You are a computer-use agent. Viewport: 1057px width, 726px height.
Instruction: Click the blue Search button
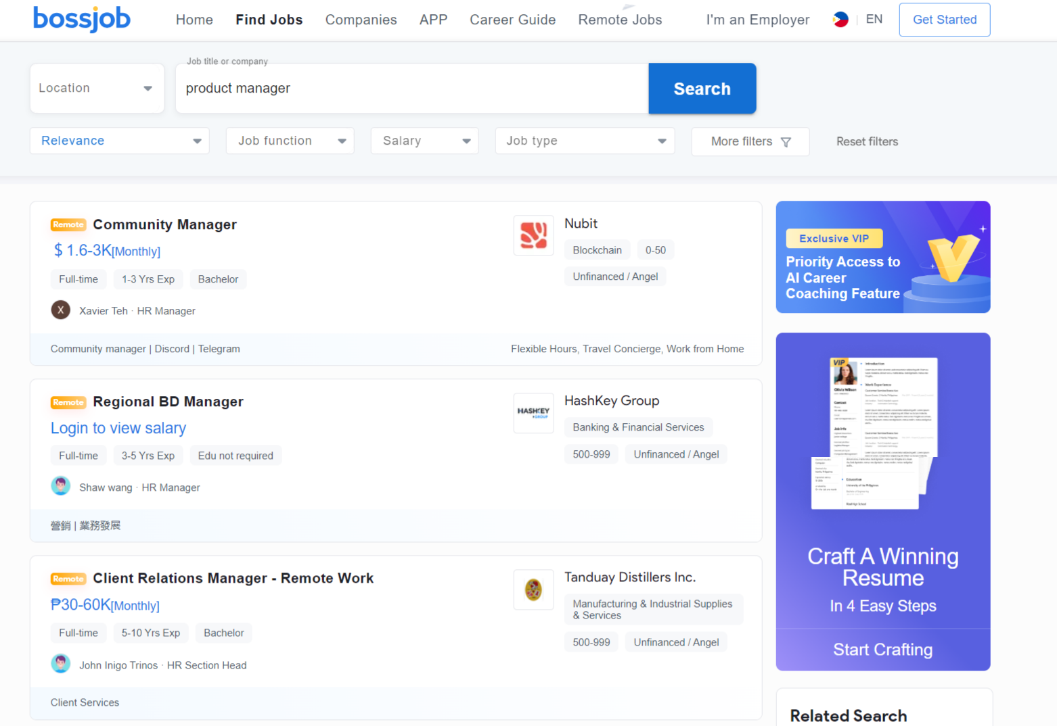702,89
